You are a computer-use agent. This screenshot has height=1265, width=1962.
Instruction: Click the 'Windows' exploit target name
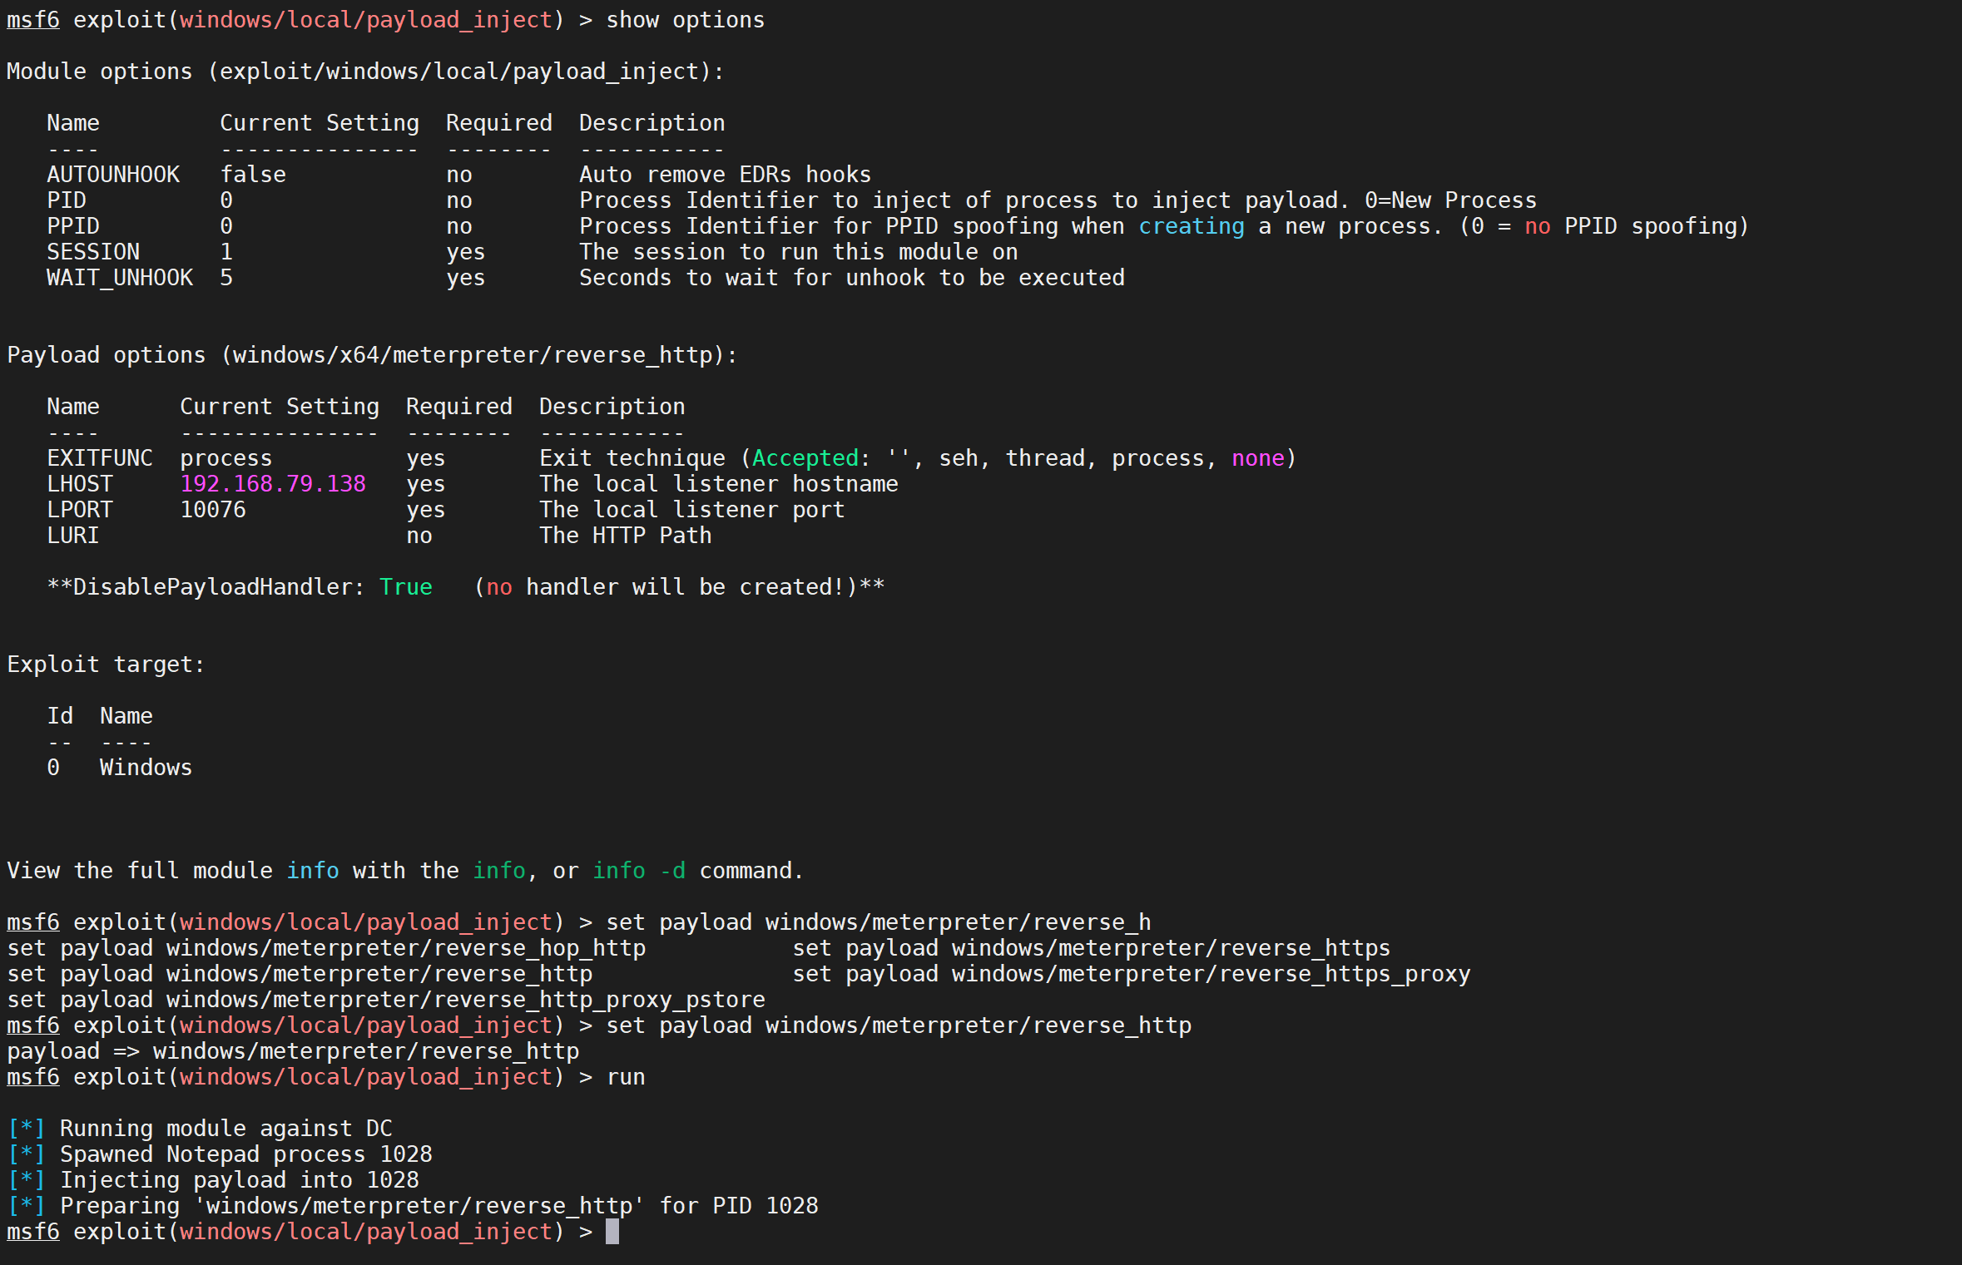click(146, 768)
